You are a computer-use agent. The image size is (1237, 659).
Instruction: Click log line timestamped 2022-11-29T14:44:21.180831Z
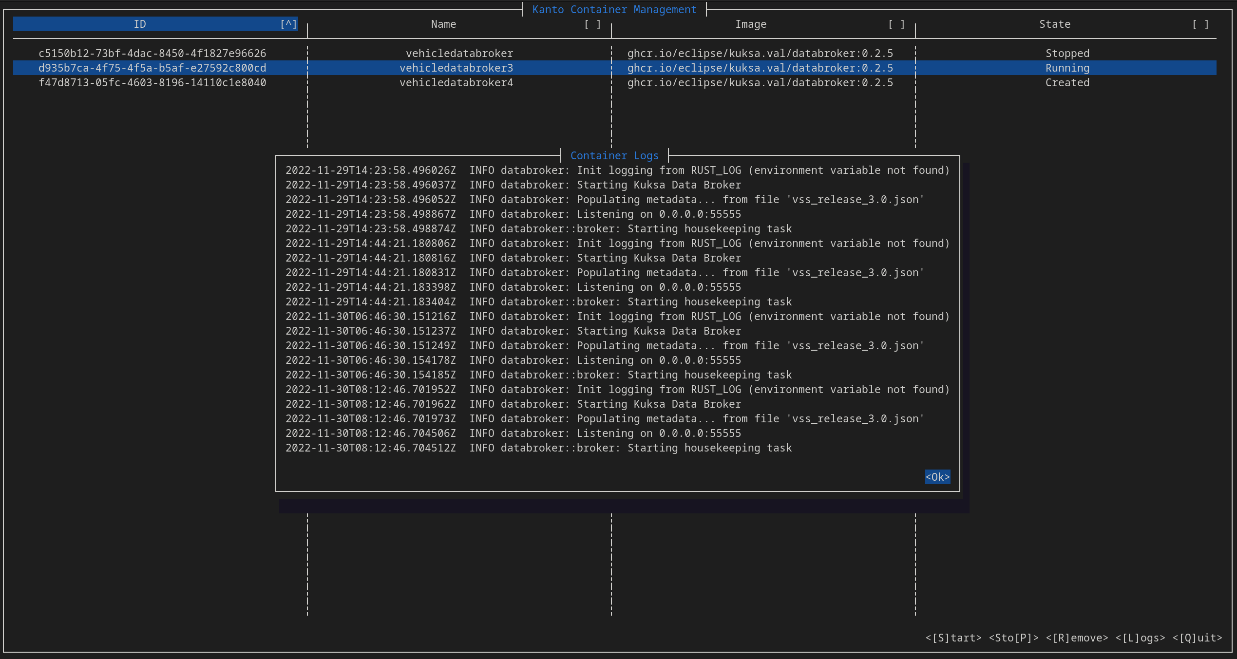605,272
